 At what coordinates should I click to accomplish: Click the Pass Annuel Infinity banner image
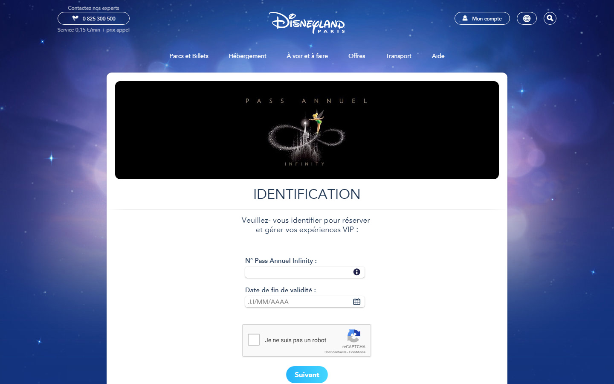pyautogui.click(x=307, y=130)
